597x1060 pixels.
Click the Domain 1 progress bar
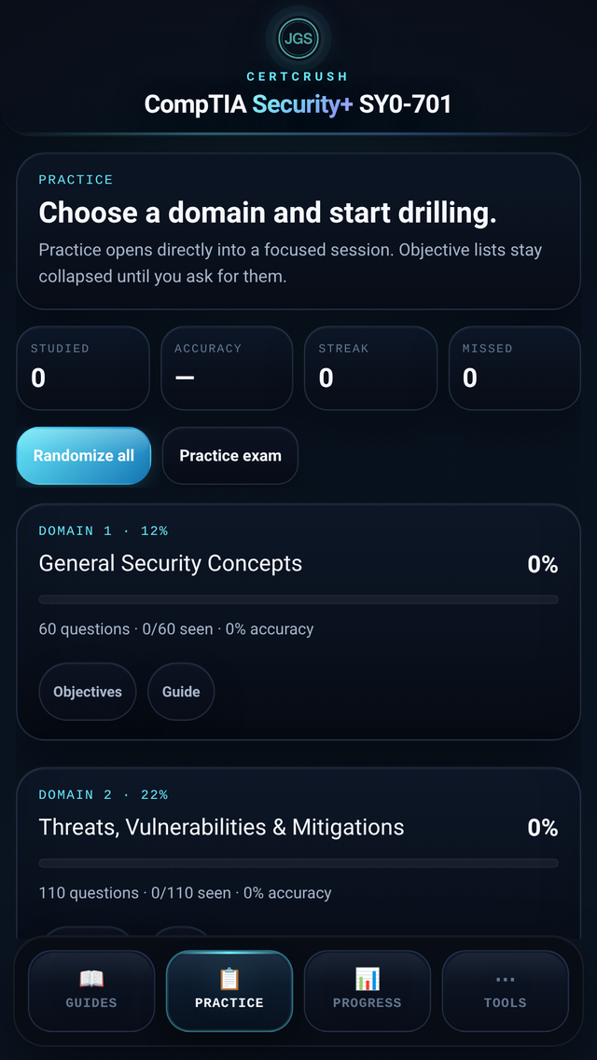tap(298, 599)
